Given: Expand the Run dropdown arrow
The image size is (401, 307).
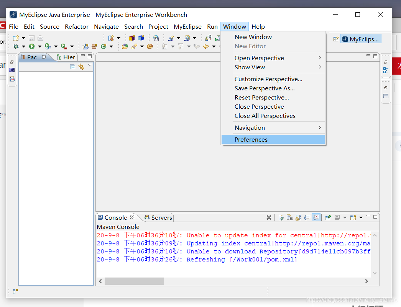Looking at the screenshot, I should [x=39, y=46].
